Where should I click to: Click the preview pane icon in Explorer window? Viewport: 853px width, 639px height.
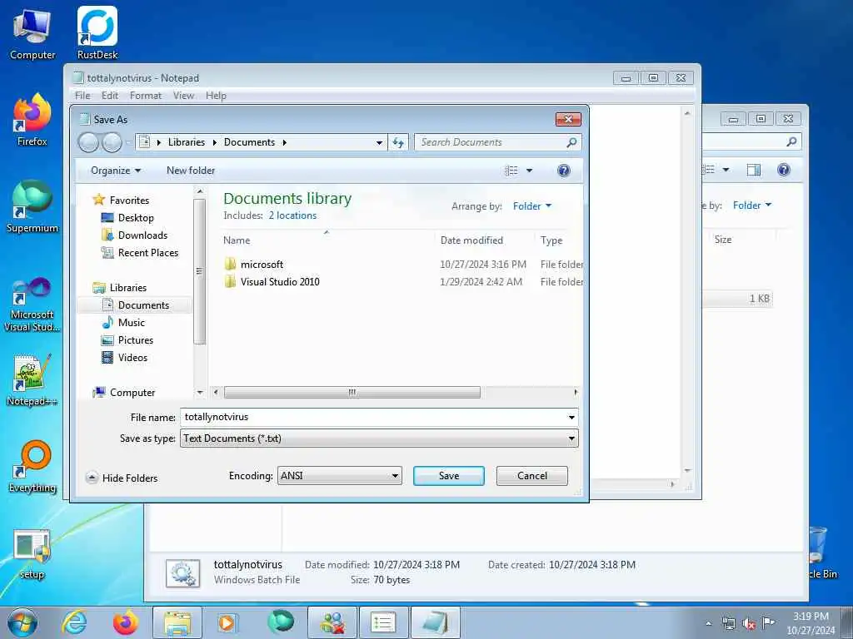click(753, 170)
